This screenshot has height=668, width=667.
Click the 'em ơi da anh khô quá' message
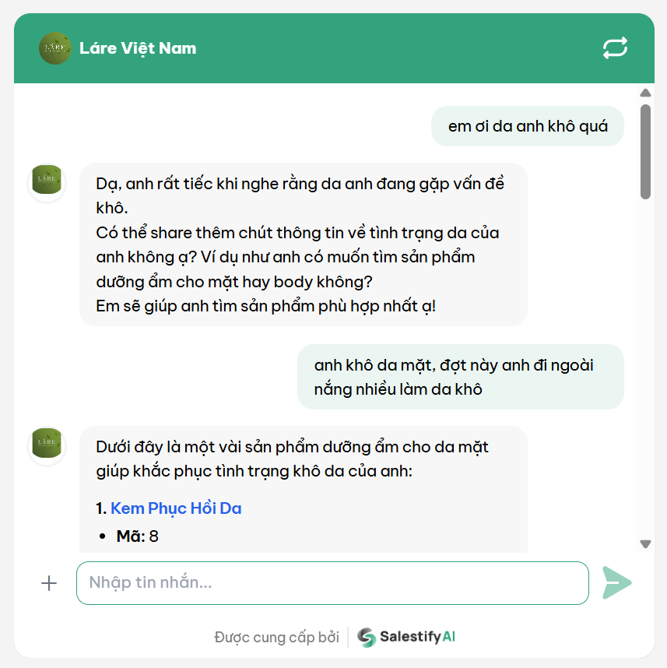(528, 126)
